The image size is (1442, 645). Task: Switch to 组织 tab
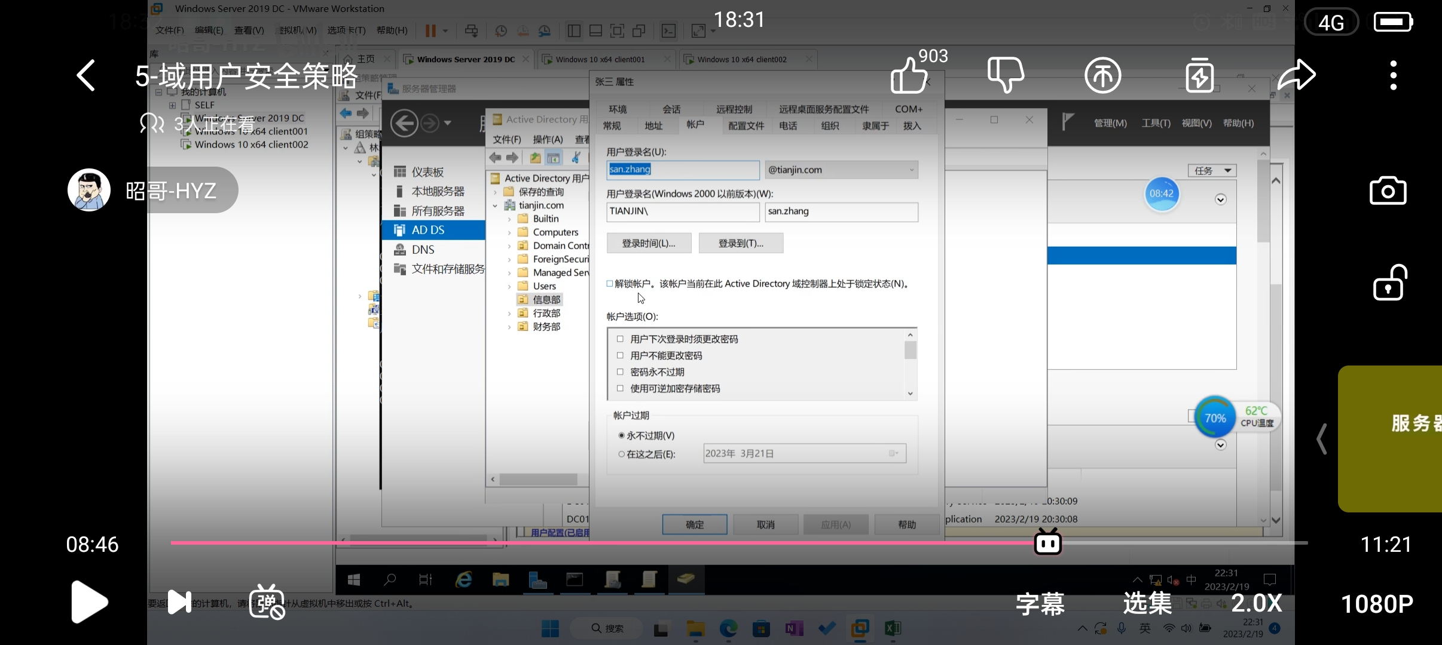coord(830,125)
